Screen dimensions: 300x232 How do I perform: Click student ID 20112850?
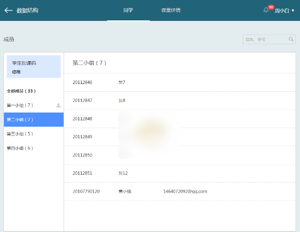(x=83, y=155)
